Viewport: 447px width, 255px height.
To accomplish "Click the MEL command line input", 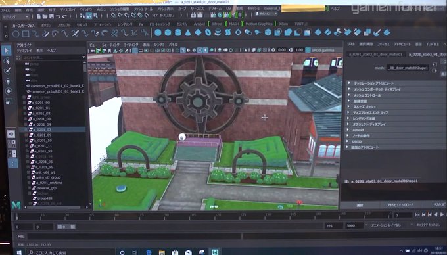I will tap(134, 237).
